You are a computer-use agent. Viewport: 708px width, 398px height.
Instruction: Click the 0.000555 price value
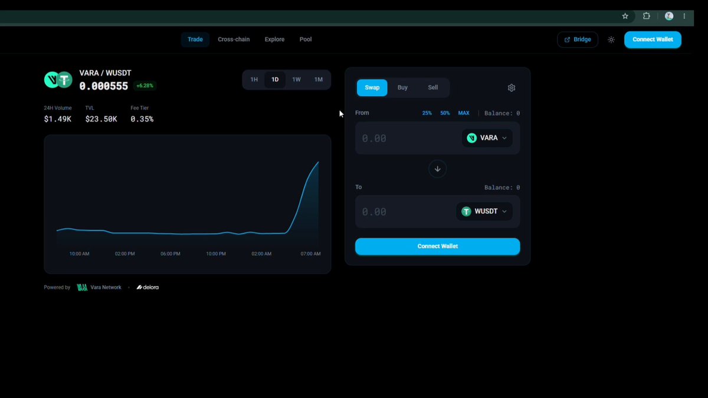104,86
